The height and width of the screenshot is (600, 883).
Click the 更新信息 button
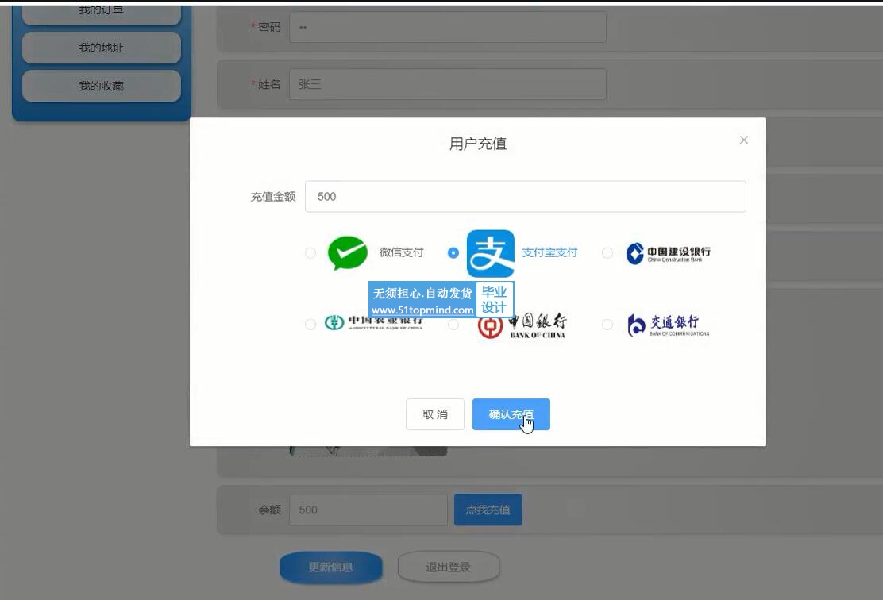(x=331, y=567)
